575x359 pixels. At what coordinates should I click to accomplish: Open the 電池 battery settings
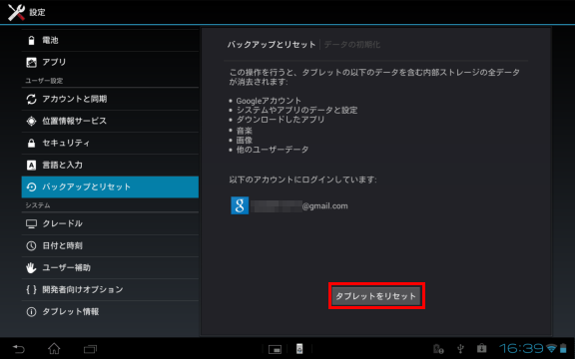[110, 40]
